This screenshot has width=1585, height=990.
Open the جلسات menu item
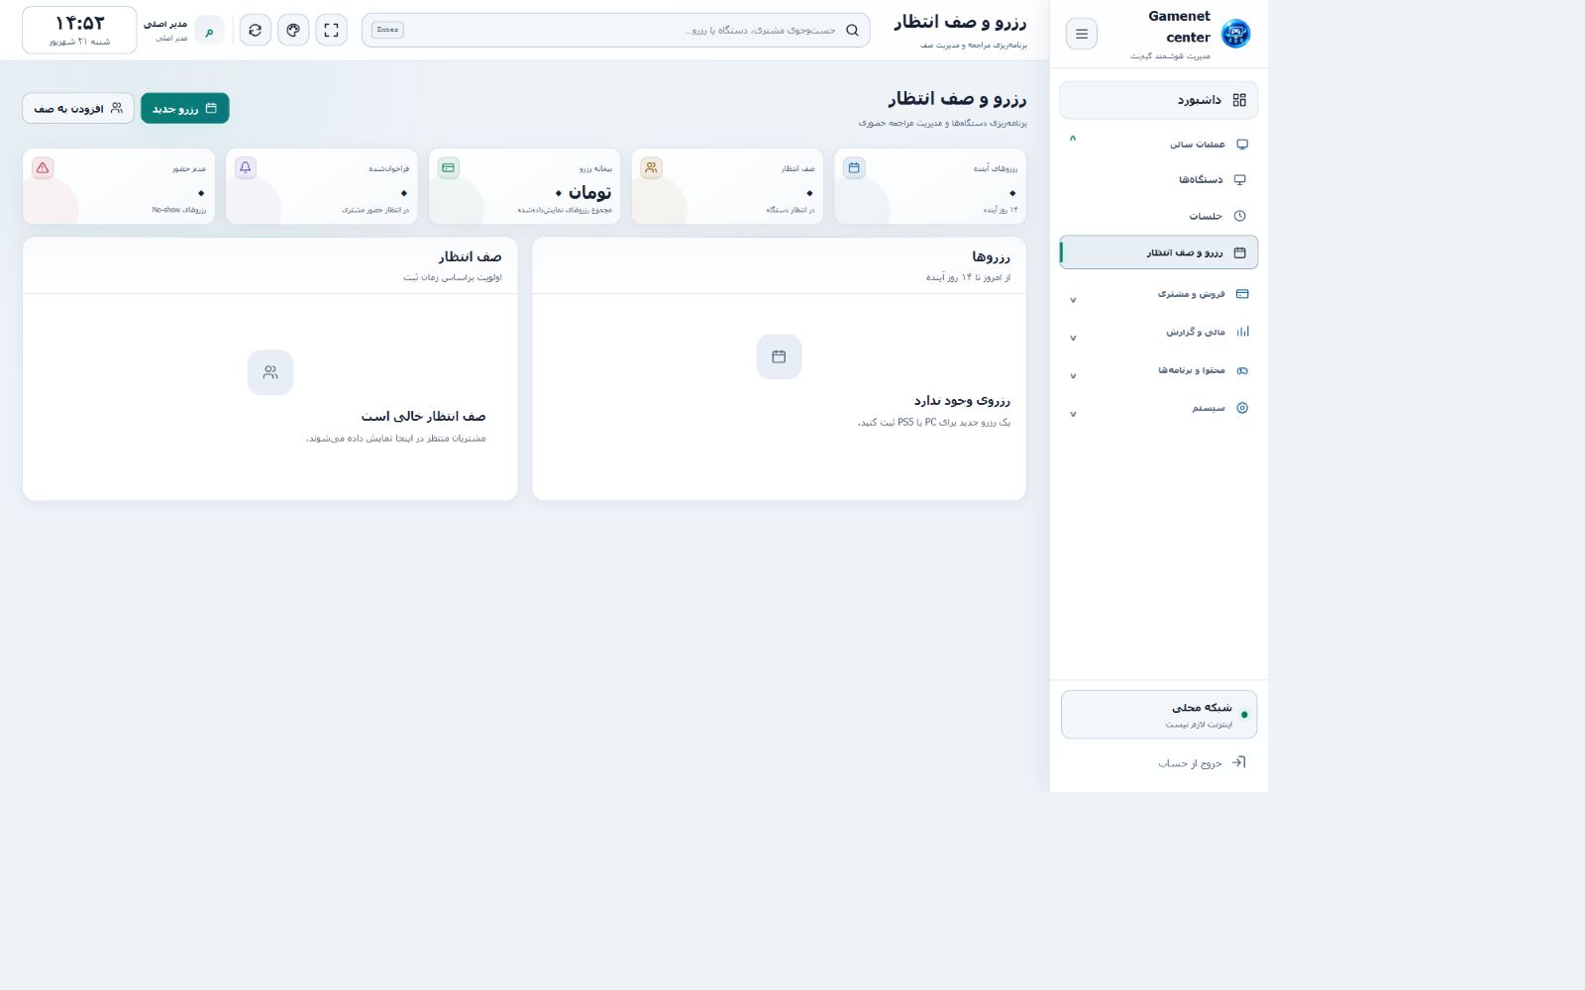click(1159, 216)
